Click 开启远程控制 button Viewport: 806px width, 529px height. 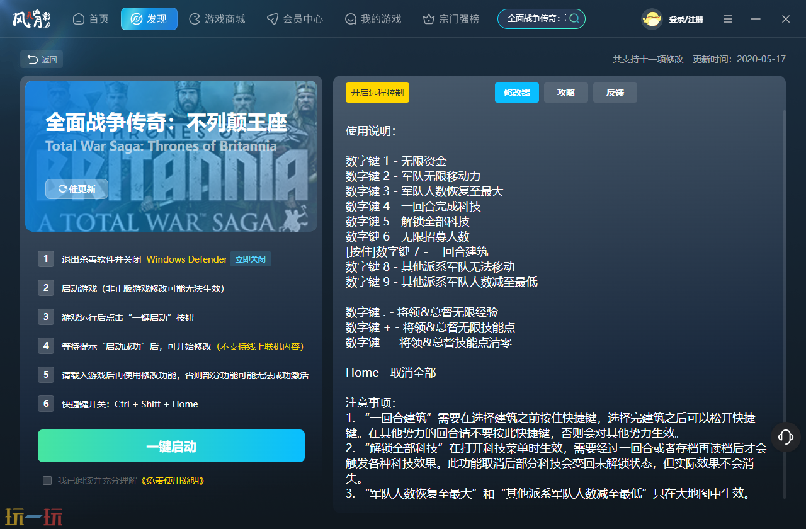377,93
